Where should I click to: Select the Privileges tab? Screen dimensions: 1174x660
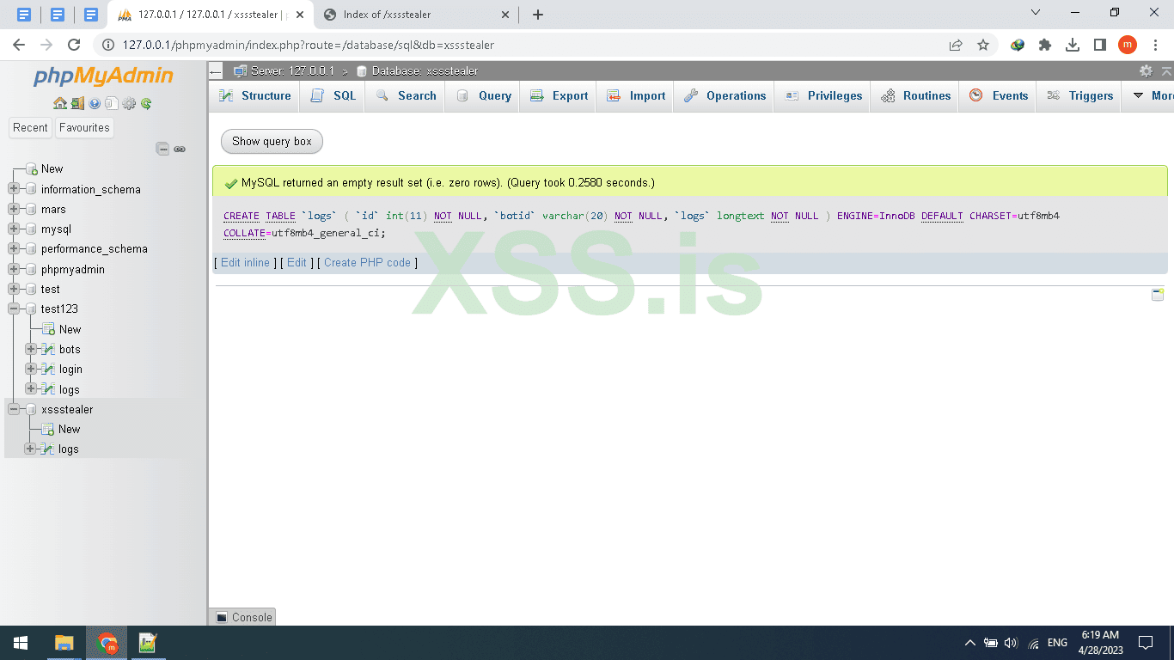pyautogui.click(x=822, y=95)
